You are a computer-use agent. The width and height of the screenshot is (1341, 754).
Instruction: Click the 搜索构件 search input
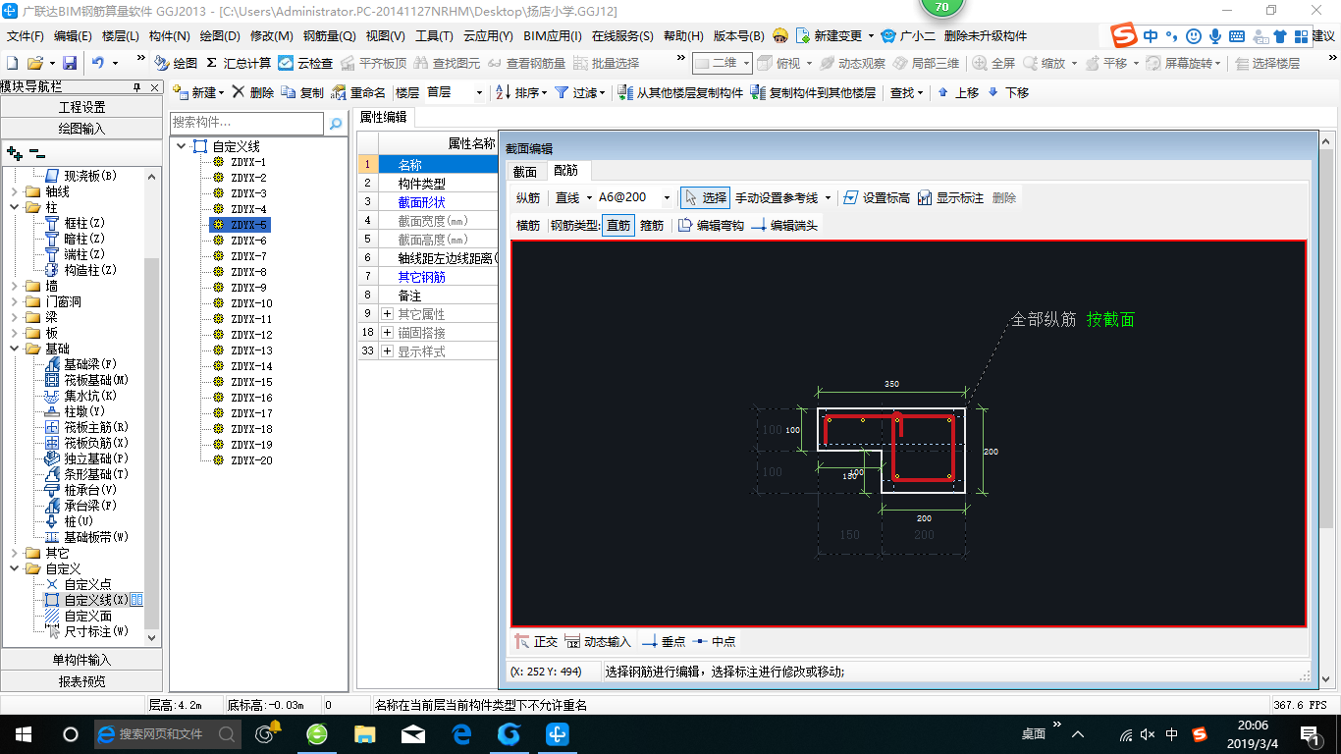pos(246,124)
